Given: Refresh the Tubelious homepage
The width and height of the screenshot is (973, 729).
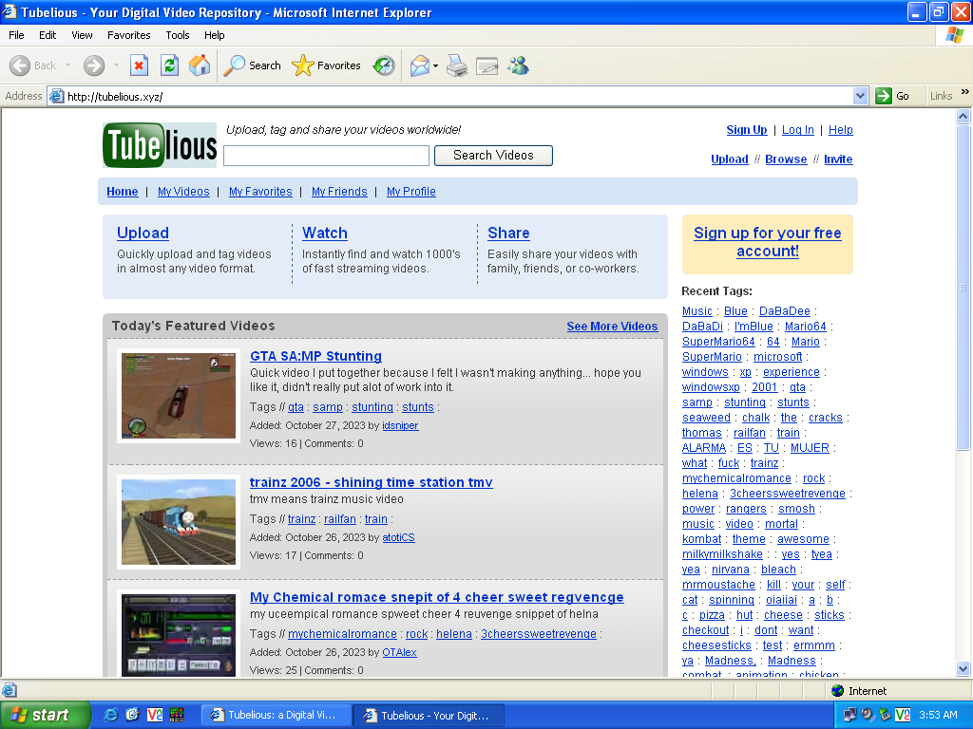Looking at the screenshot, I should coord(168,65).
